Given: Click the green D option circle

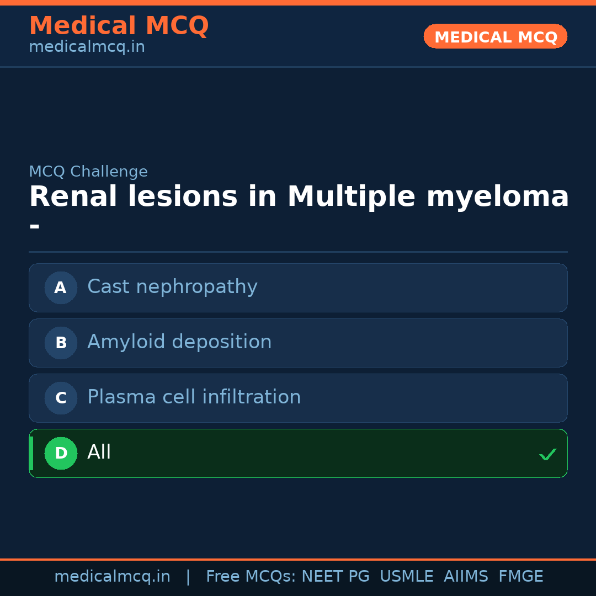Looking at the screenshot, I should tap(61, 453).
